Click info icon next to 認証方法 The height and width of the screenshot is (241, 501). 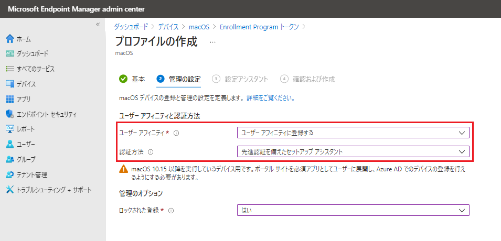click(x=151, y=152)
